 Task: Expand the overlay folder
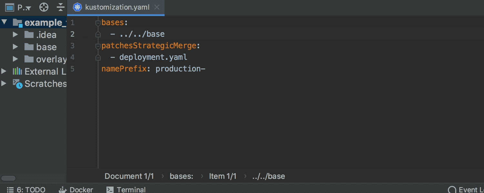(x=15, y=59)
